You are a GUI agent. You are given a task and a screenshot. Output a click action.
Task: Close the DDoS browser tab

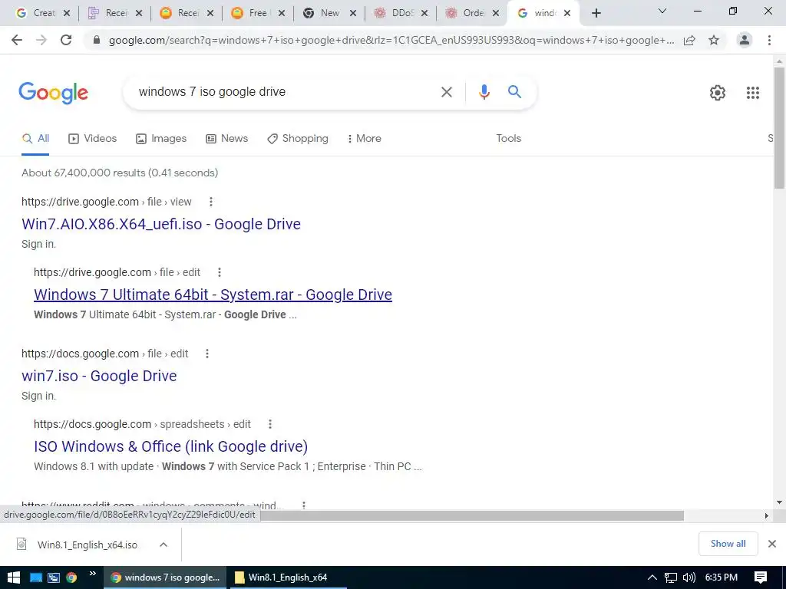click(424, 13)
